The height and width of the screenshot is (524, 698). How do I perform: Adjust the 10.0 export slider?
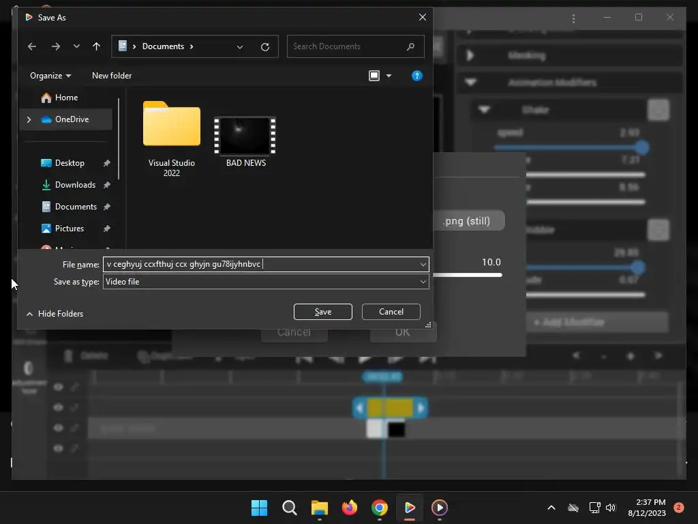[468, 275]
